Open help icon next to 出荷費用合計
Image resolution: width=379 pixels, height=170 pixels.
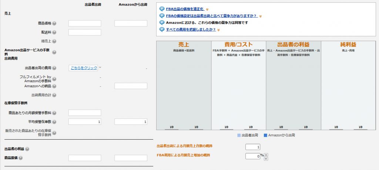54,95
